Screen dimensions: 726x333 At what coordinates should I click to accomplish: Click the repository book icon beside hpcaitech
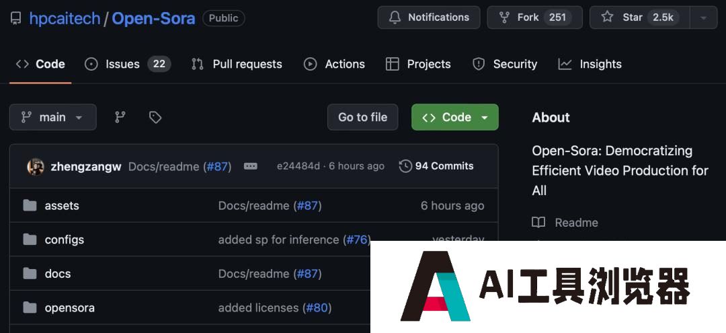click(15, 19)
